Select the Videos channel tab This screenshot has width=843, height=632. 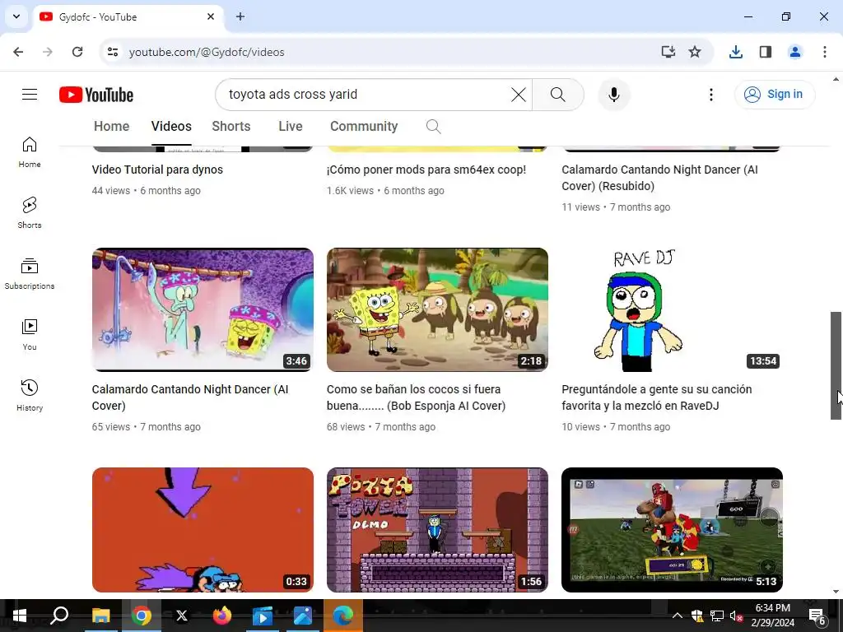171,126
